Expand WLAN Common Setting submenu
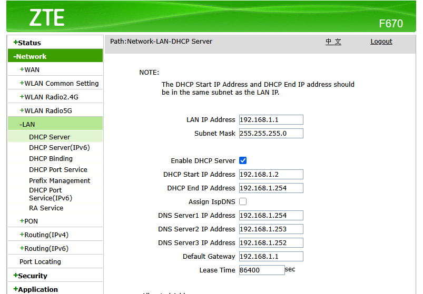 click(x=59, y=83)
